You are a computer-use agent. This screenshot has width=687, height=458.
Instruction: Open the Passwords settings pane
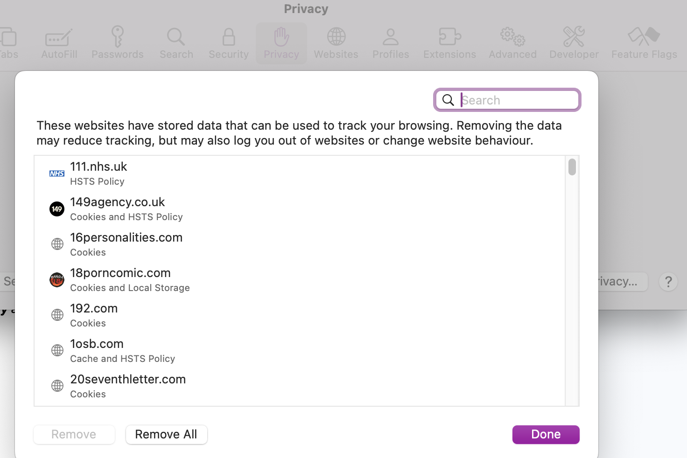[117, 43]
